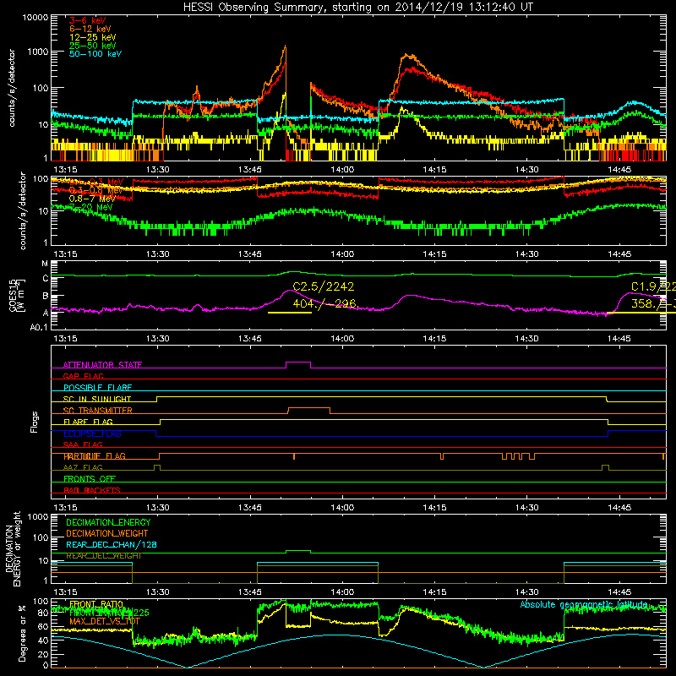Image resolution: width=676 pixels, height=676 pixels.
Task: Click the ATTENUATOR_STATE flag label
Action: 102,365
